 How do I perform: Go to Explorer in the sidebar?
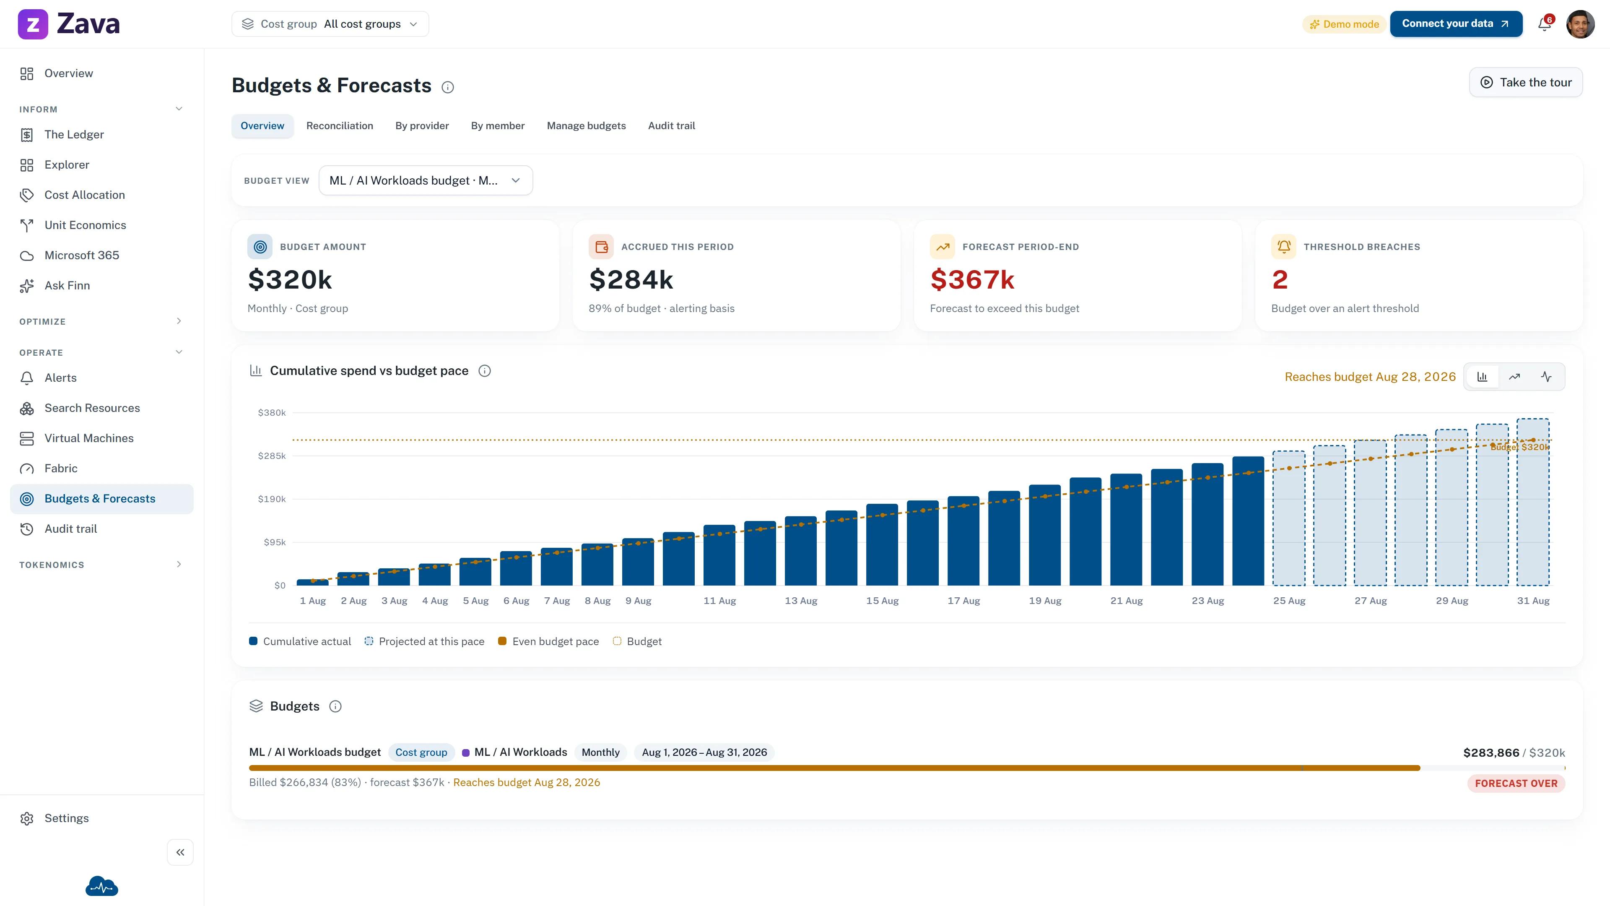[x=102, y=164]
